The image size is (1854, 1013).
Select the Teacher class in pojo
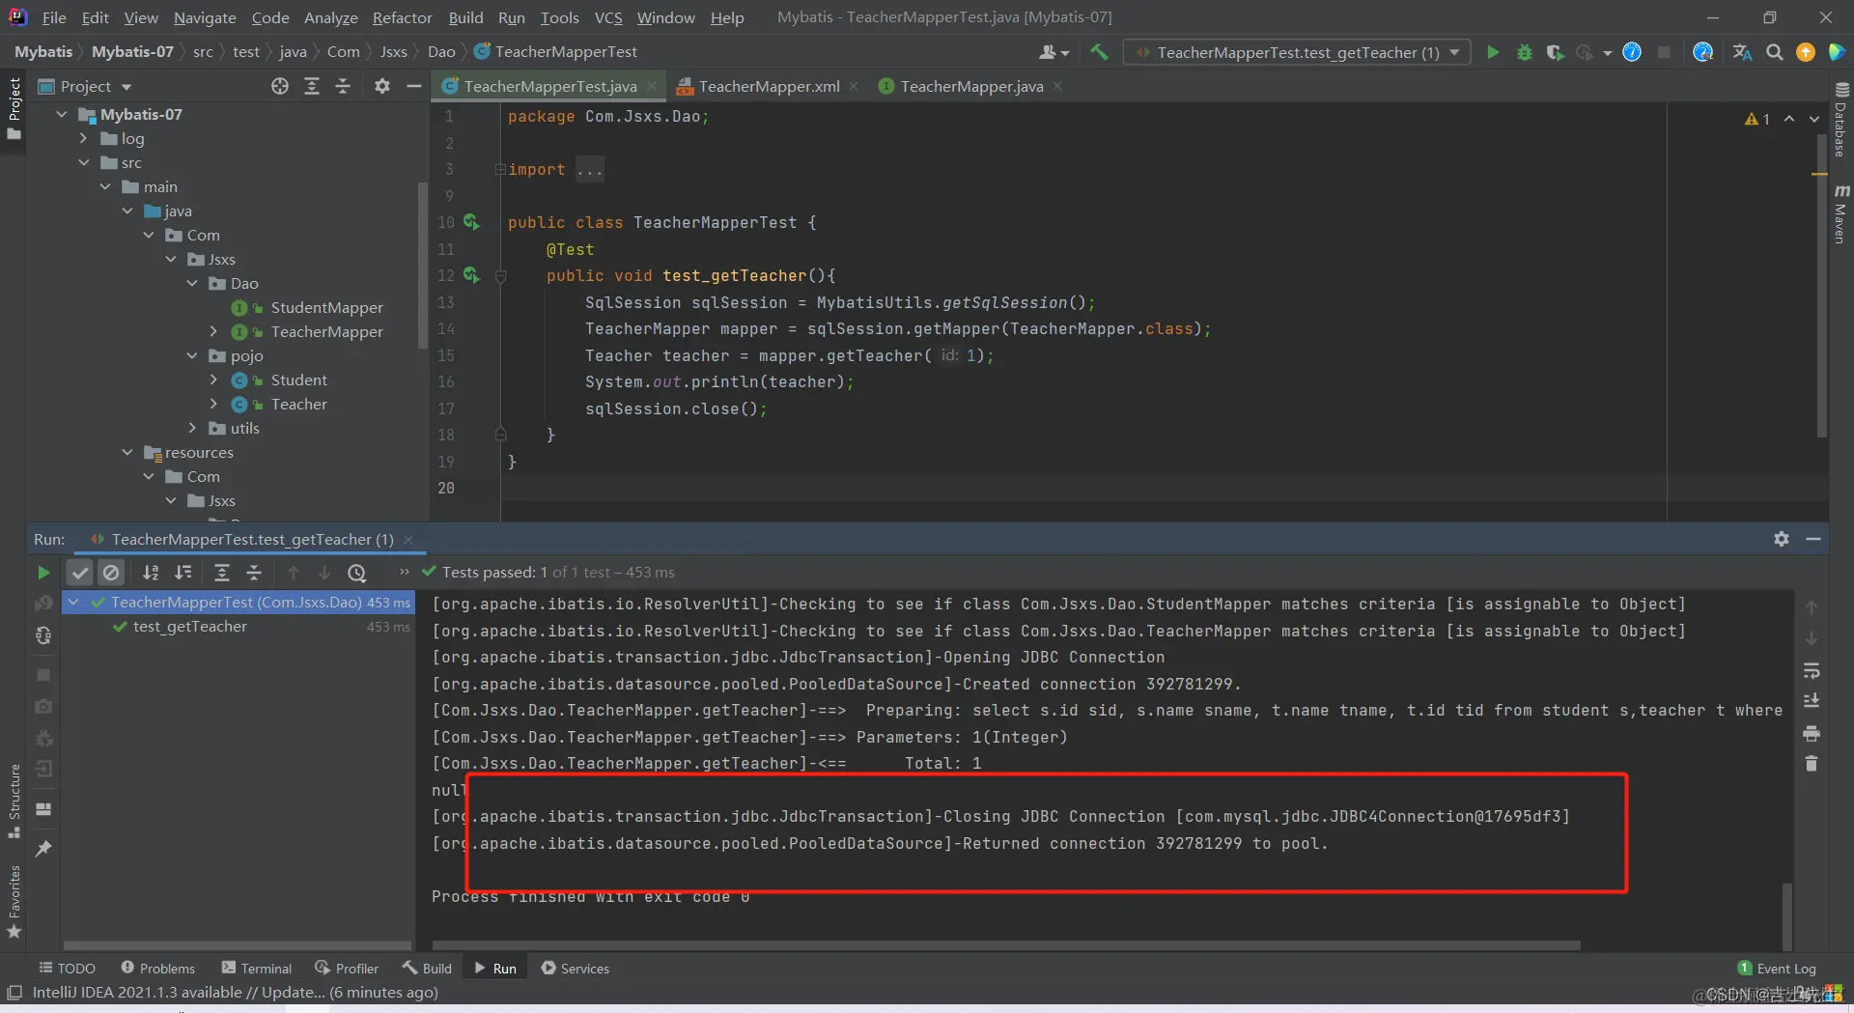[x=298, y=404]
